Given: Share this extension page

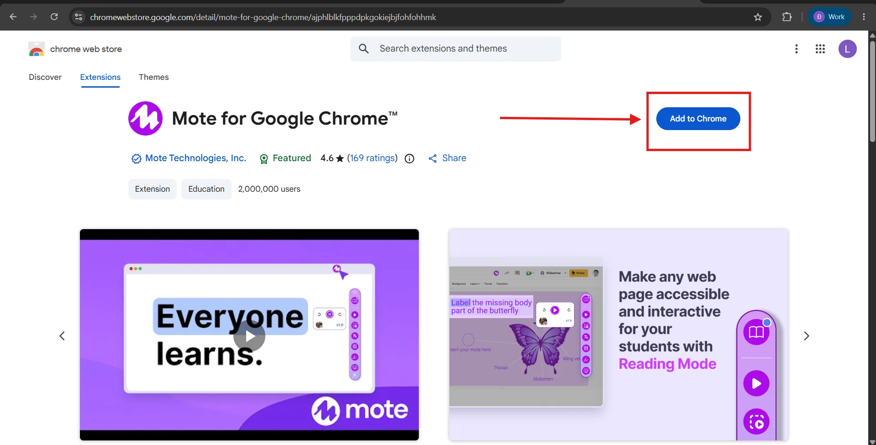Looking at the screenshot, I should click(x=447, y=158).
